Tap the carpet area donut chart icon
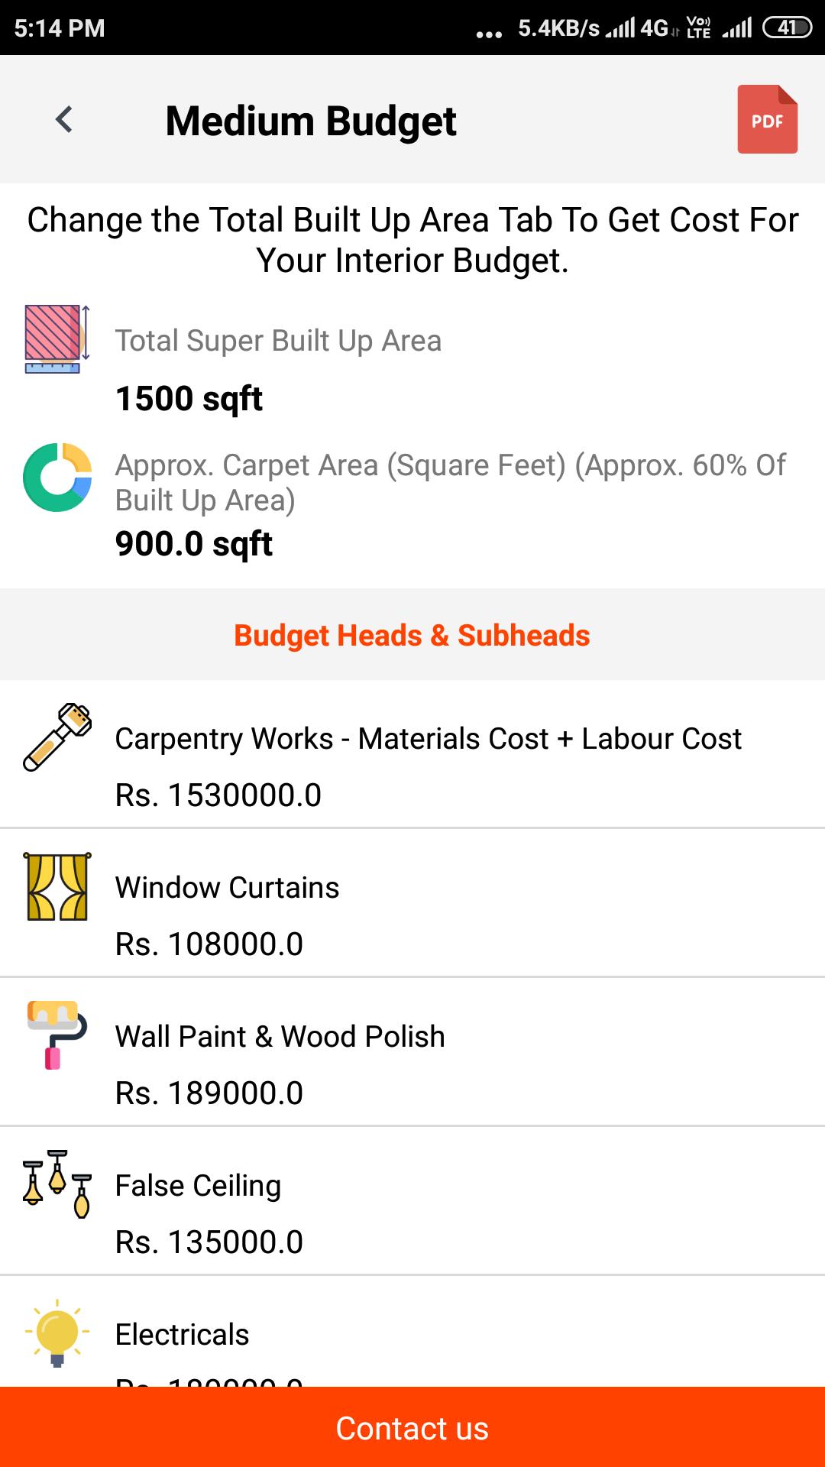The width and height of the screenshot is (825, 1467). (x=57, y=478)
